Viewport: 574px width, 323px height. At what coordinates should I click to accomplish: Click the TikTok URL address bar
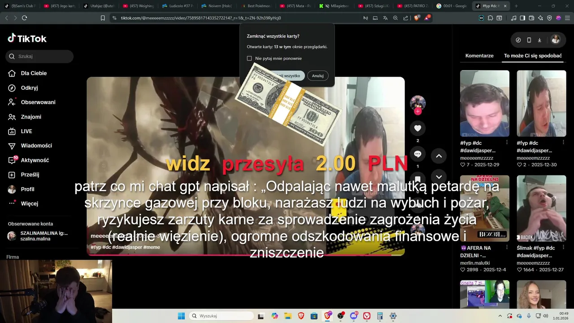click(x=201, y=18)
